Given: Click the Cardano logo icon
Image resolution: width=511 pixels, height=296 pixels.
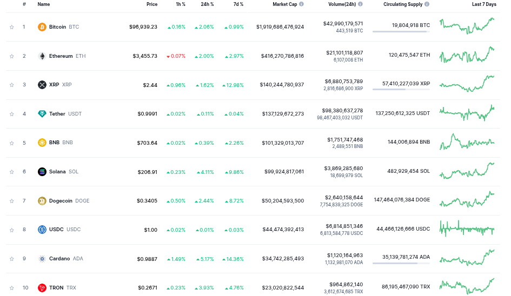Looking at the screenshot, I should [42, 259].
